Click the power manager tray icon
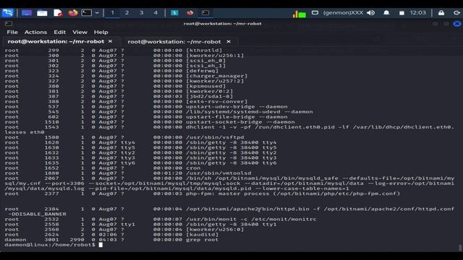Screen dimensions: 463x260 pos(402,13)
